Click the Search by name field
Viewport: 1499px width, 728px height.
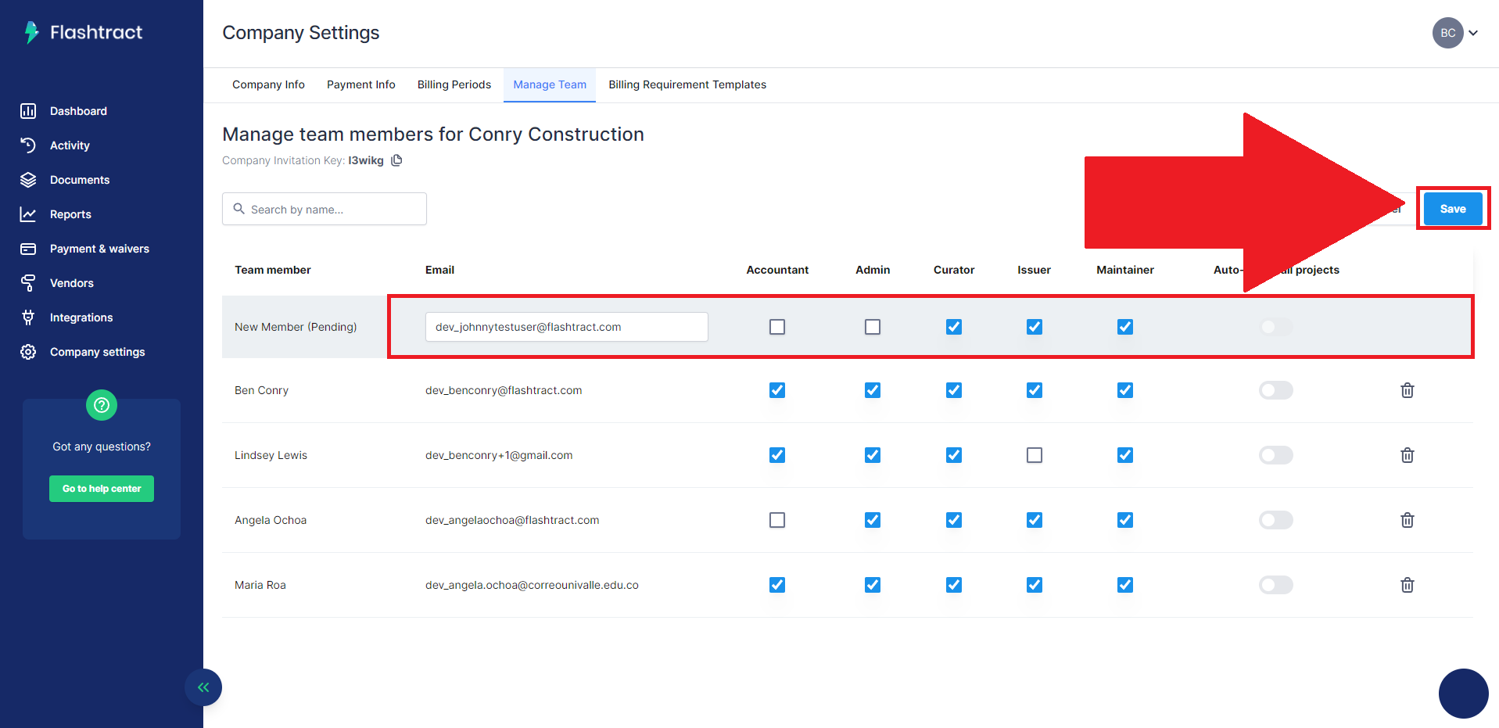[325, 209]
